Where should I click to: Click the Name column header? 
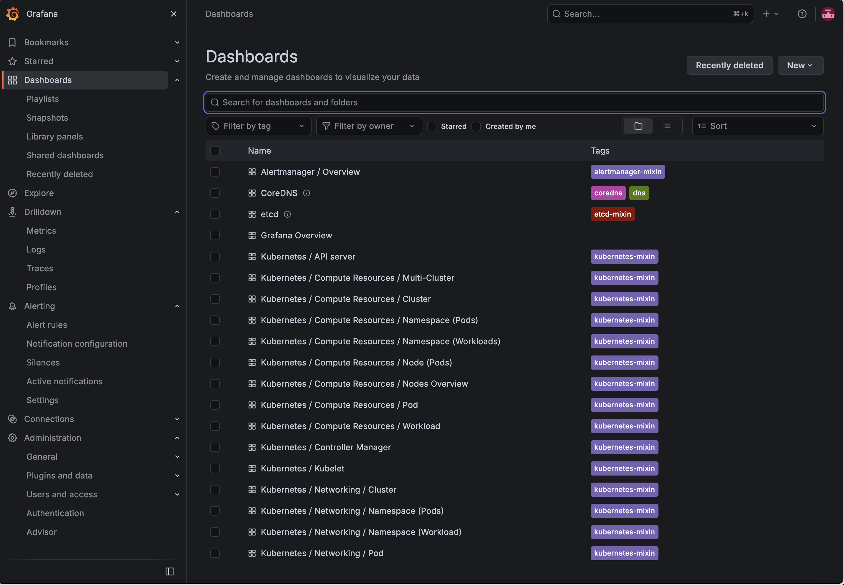coord(259,151)
